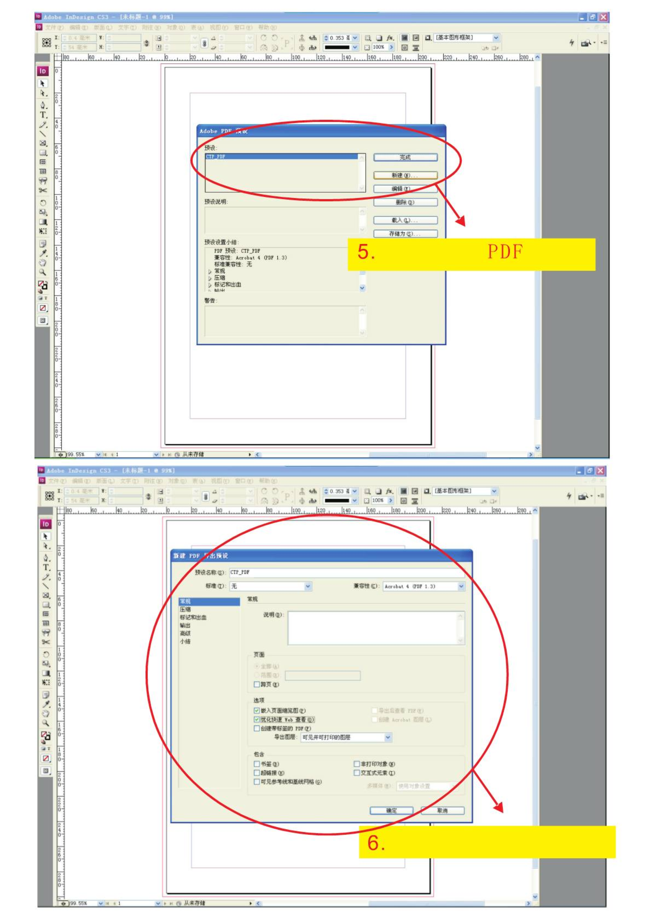Select the Rectangle Frame tool in upper screenshot toolbox
Screen dimensions: 650x919
(42, 143)
